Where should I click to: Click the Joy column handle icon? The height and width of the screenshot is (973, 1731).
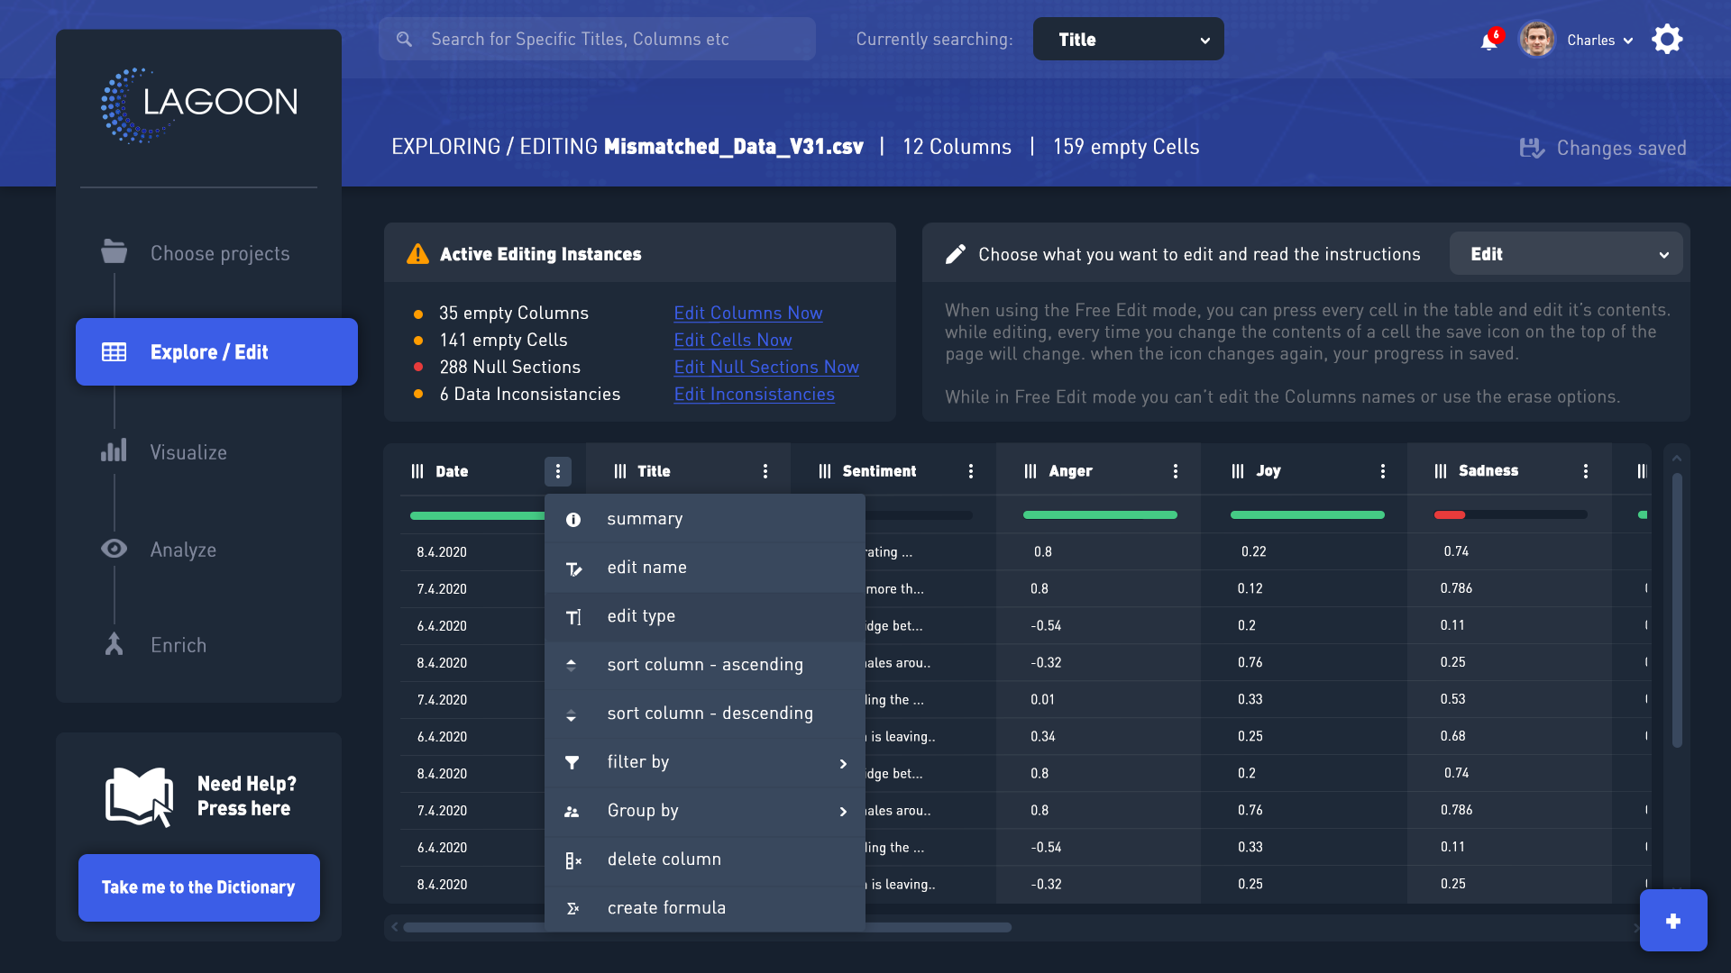click(x=1238, y=471)
